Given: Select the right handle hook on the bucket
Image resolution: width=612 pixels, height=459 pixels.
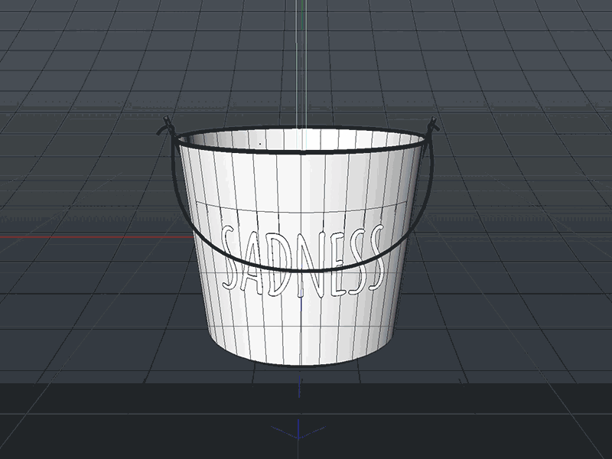Looking at the screenshot, I should pyautogui.click(x=432, y=125).
